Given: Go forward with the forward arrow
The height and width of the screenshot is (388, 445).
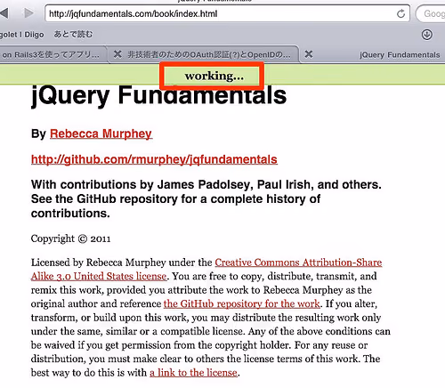Looking at the screenshot, I should pos(28,13).
